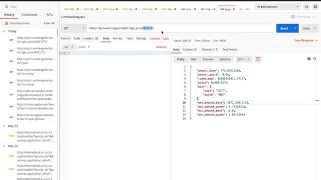Open a new request tab with plus icon
This screenshot has height=180, width=321.
point(241,9)
